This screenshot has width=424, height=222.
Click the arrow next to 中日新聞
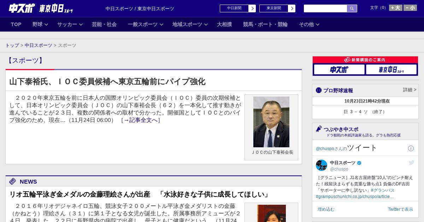tap(252, 8)
